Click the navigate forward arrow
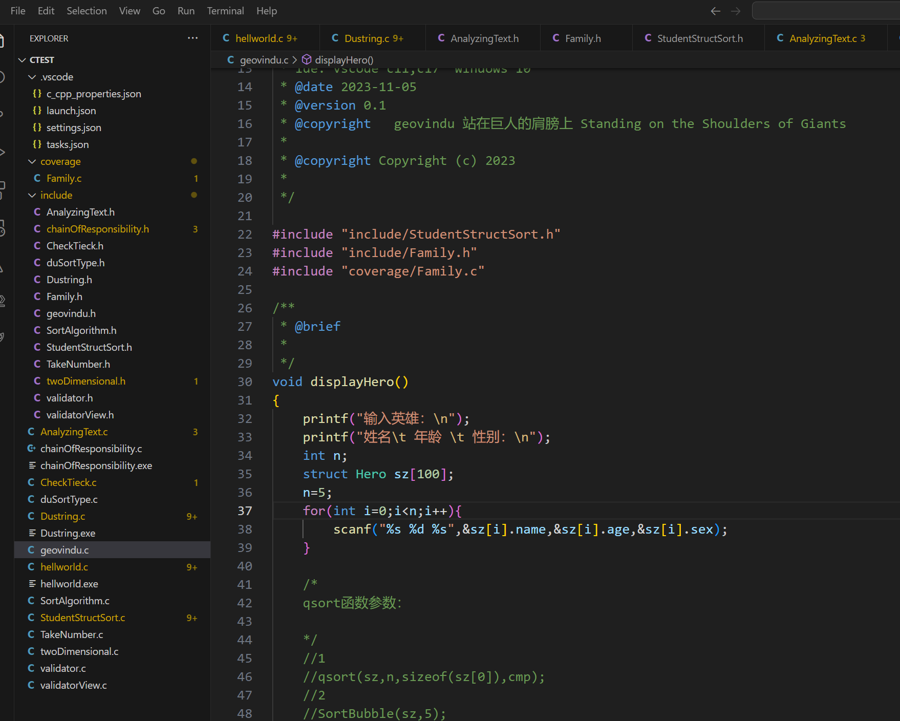 pyautogui.click(x=736, y=11)
